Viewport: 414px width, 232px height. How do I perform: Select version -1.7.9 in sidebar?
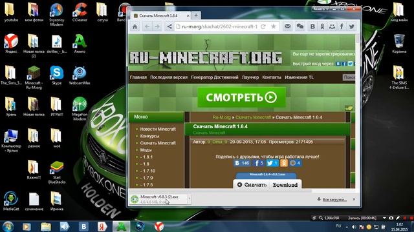[x=147, y=178]
